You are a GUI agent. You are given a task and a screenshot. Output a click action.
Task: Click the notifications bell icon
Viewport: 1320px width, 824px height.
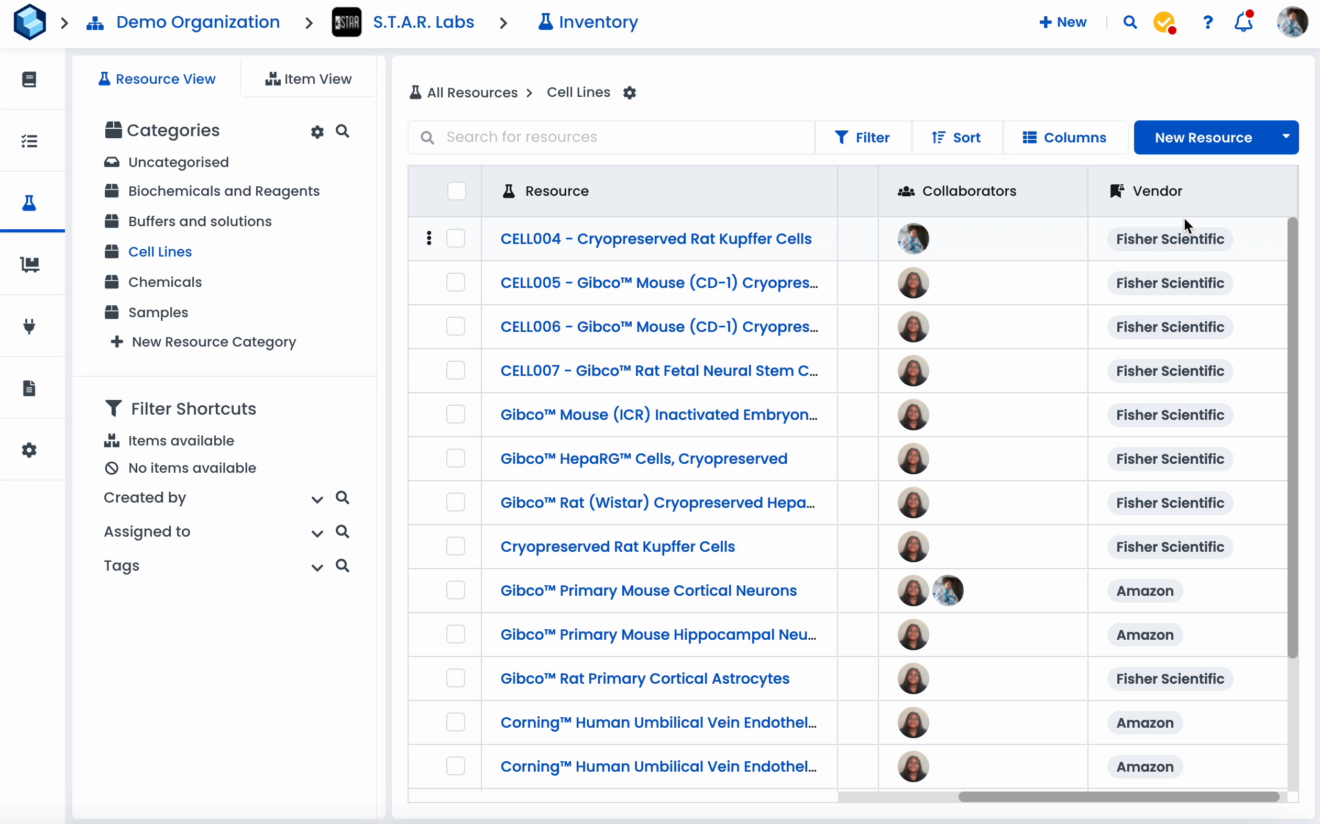[1244, 23]
